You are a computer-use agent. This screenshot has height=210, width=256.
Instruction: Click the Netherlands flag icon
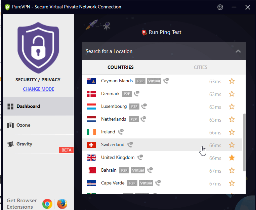pos(91,119)
